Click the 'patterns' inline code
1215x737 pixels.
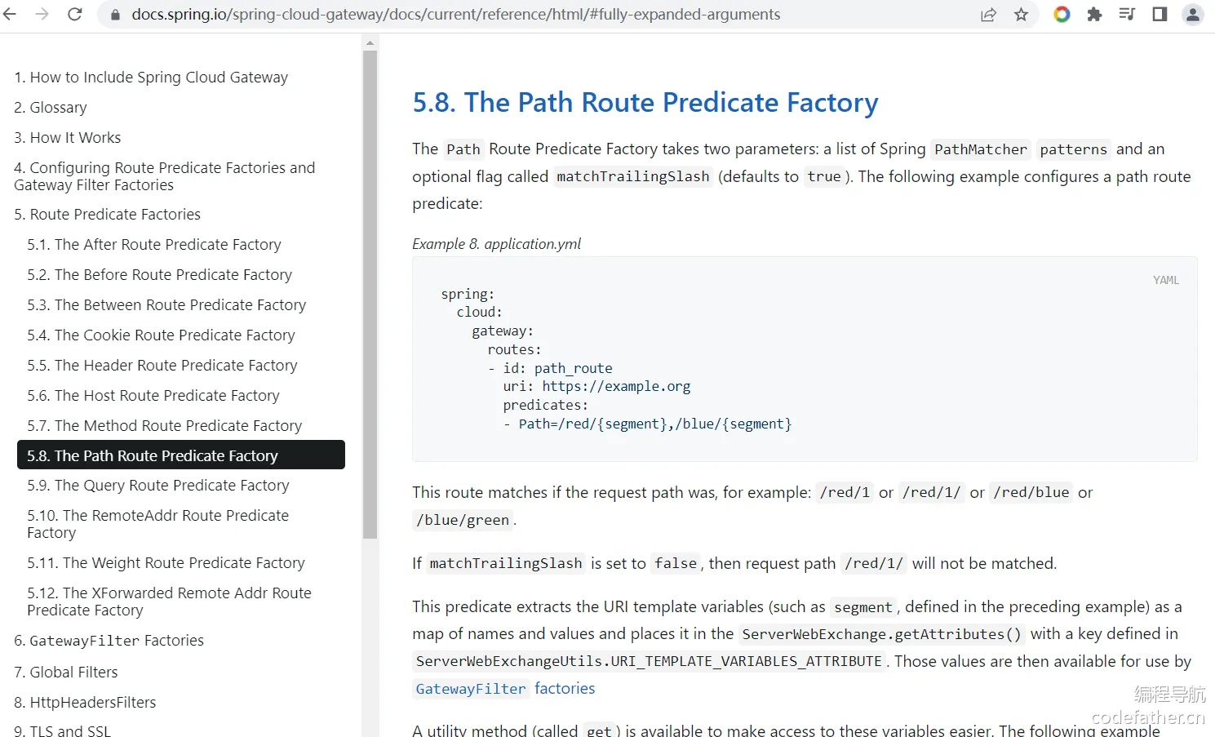point(1074,149)
